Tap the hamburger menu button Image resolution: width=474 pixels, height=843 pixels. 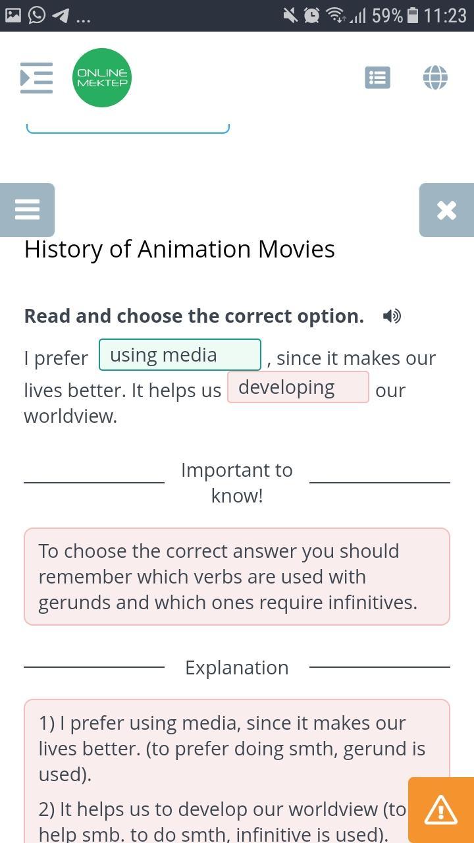coord(27,210)
